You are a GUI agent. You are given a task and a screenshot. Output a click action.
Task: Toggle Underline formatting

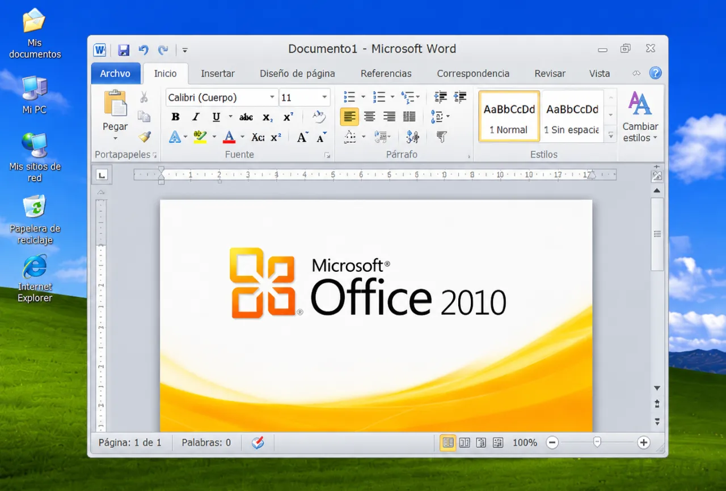(x=216, y=117)
